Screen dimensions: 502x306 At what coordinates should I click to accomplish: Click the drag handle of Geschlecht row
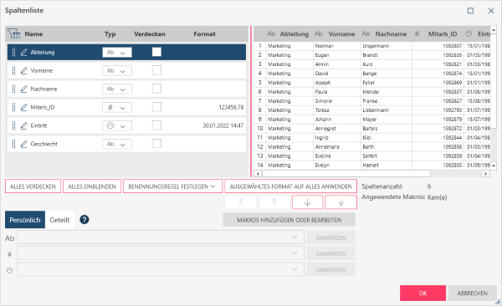tap(13, 144)
